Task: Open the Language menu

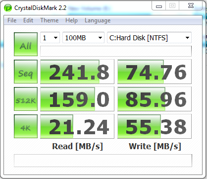Action: [x=98, y=20]
